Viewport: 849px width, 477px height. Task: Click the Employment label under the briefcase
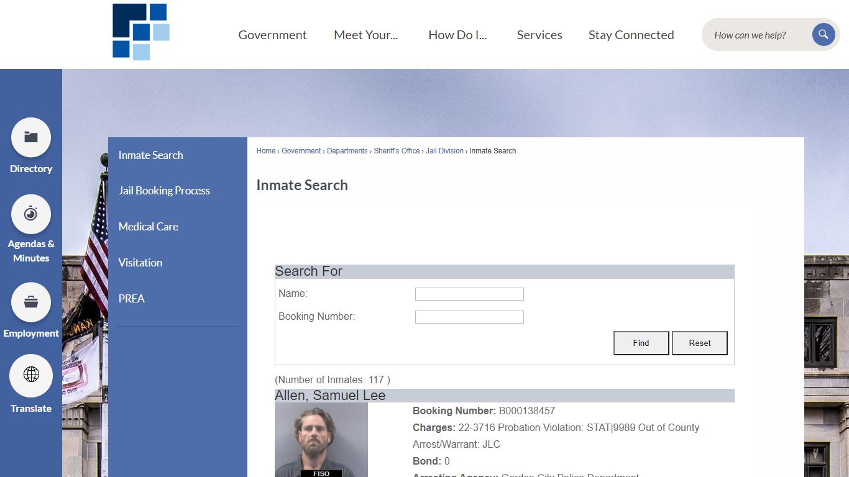click(x=31, y=334)
